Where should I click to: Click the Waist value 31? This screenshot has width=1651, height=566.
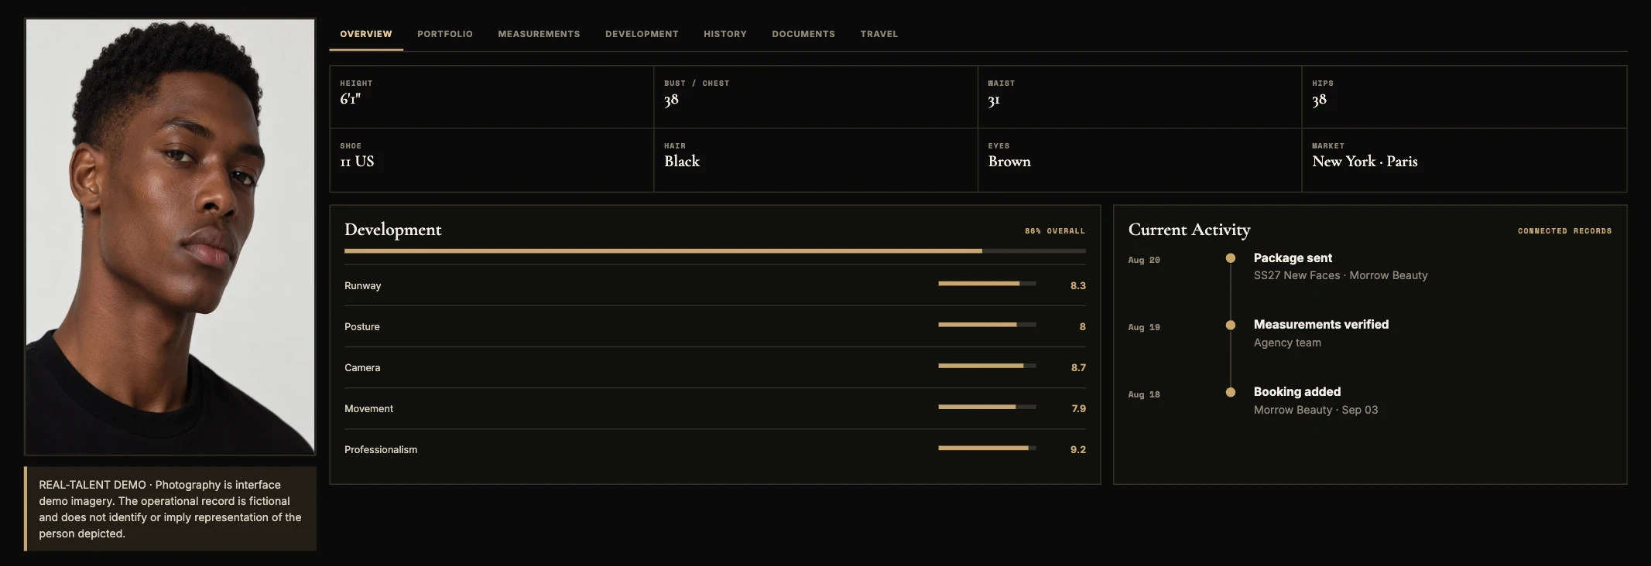(x=994, y=100)
